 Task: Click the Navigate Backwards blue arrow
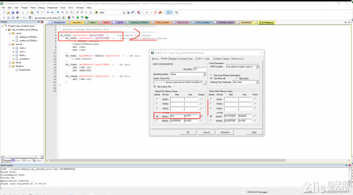coord(48,13)
